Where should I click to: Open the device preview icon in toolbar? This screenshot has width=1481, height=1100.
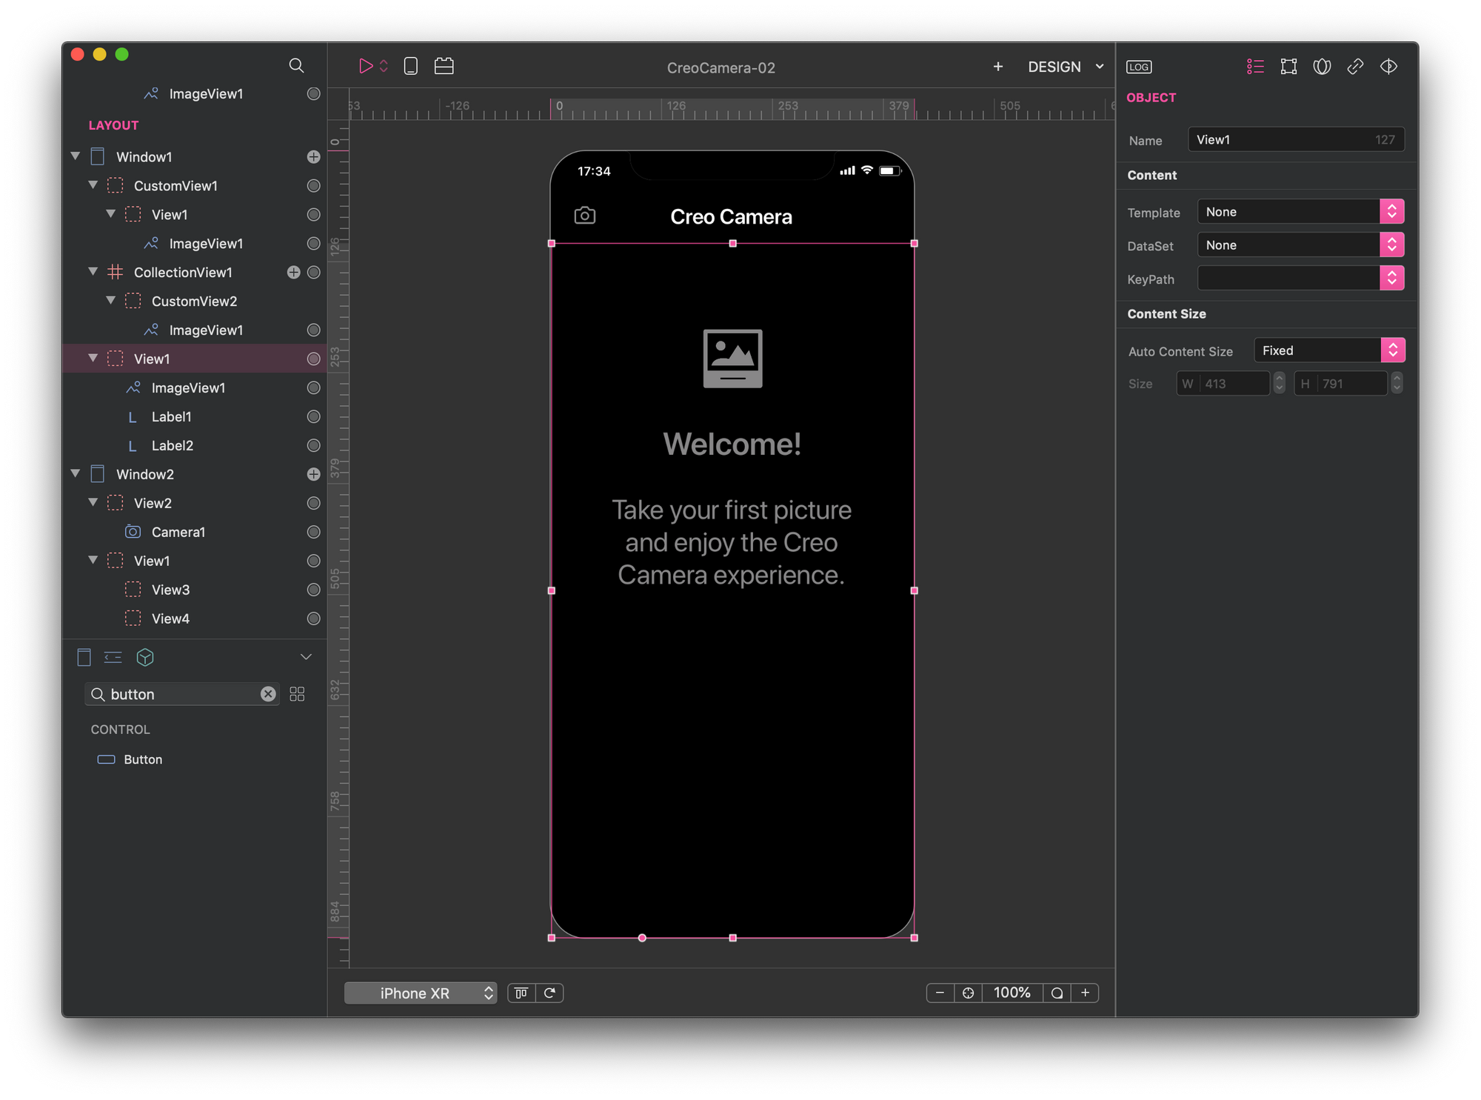(x=411, y=66)
